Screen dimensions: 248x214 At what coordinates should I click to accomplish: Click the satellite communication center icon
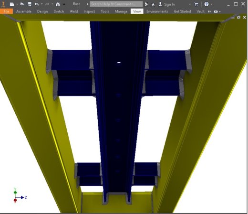(x=146, y=4)
